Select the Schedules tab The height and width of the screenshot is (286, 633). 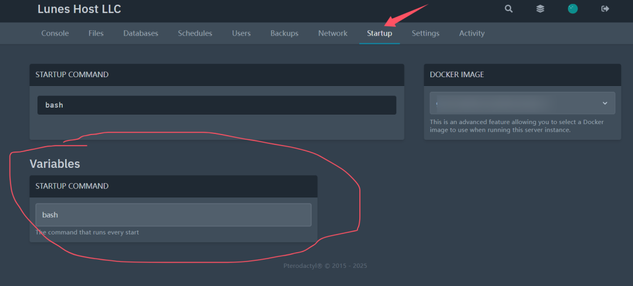195,33
